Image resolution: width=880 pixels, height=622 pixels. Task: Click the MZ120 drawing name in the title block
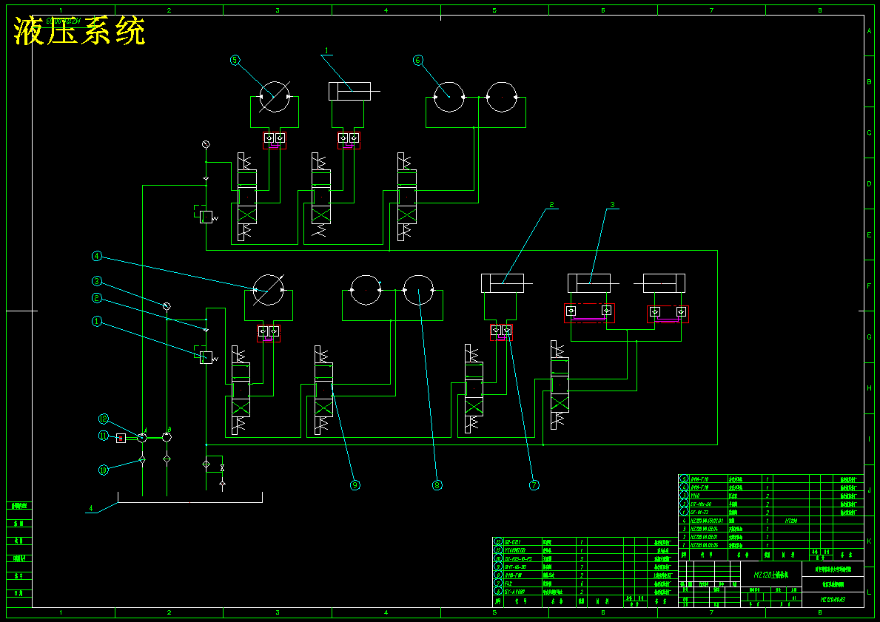[x=771, y=575]
